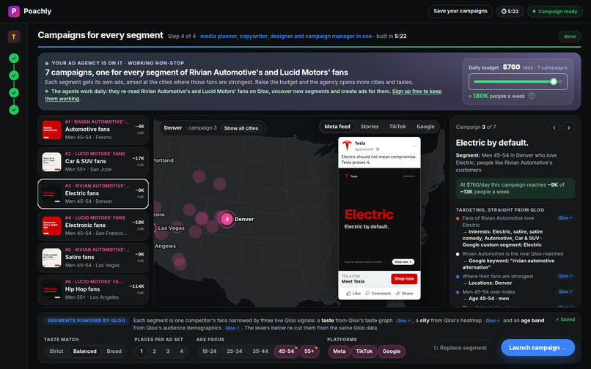Switch to the Stories preview tab
The height and width of the screenshot is (369, 591).
click(370, 127)
